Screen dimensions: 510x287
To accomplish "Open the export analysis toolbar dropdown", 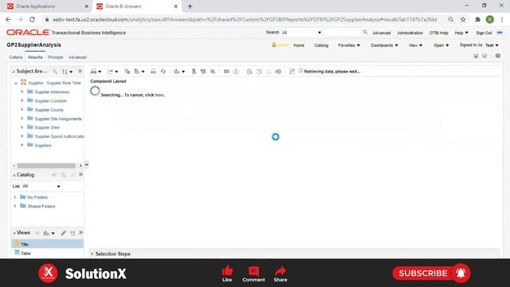I will (x=116, y=72).
